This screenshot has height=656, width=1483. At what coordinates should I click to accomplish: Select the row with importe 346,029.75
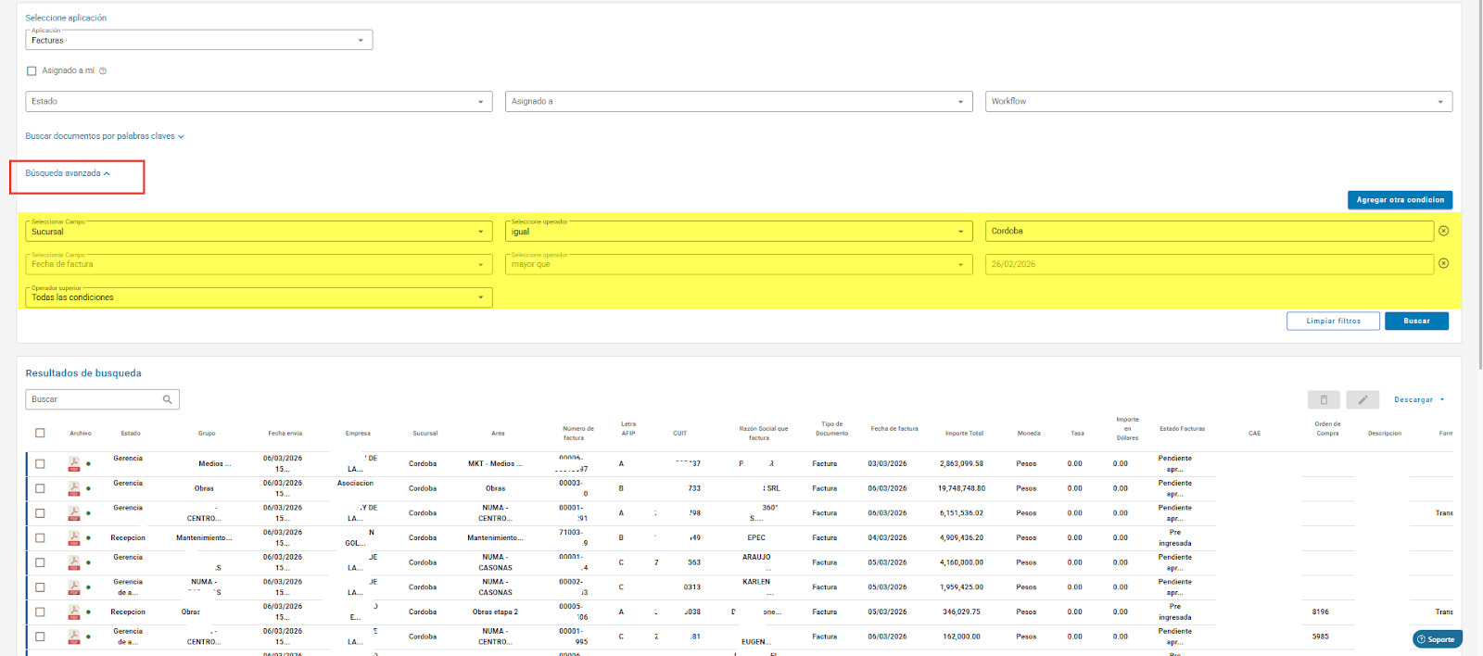click(40, 612)
